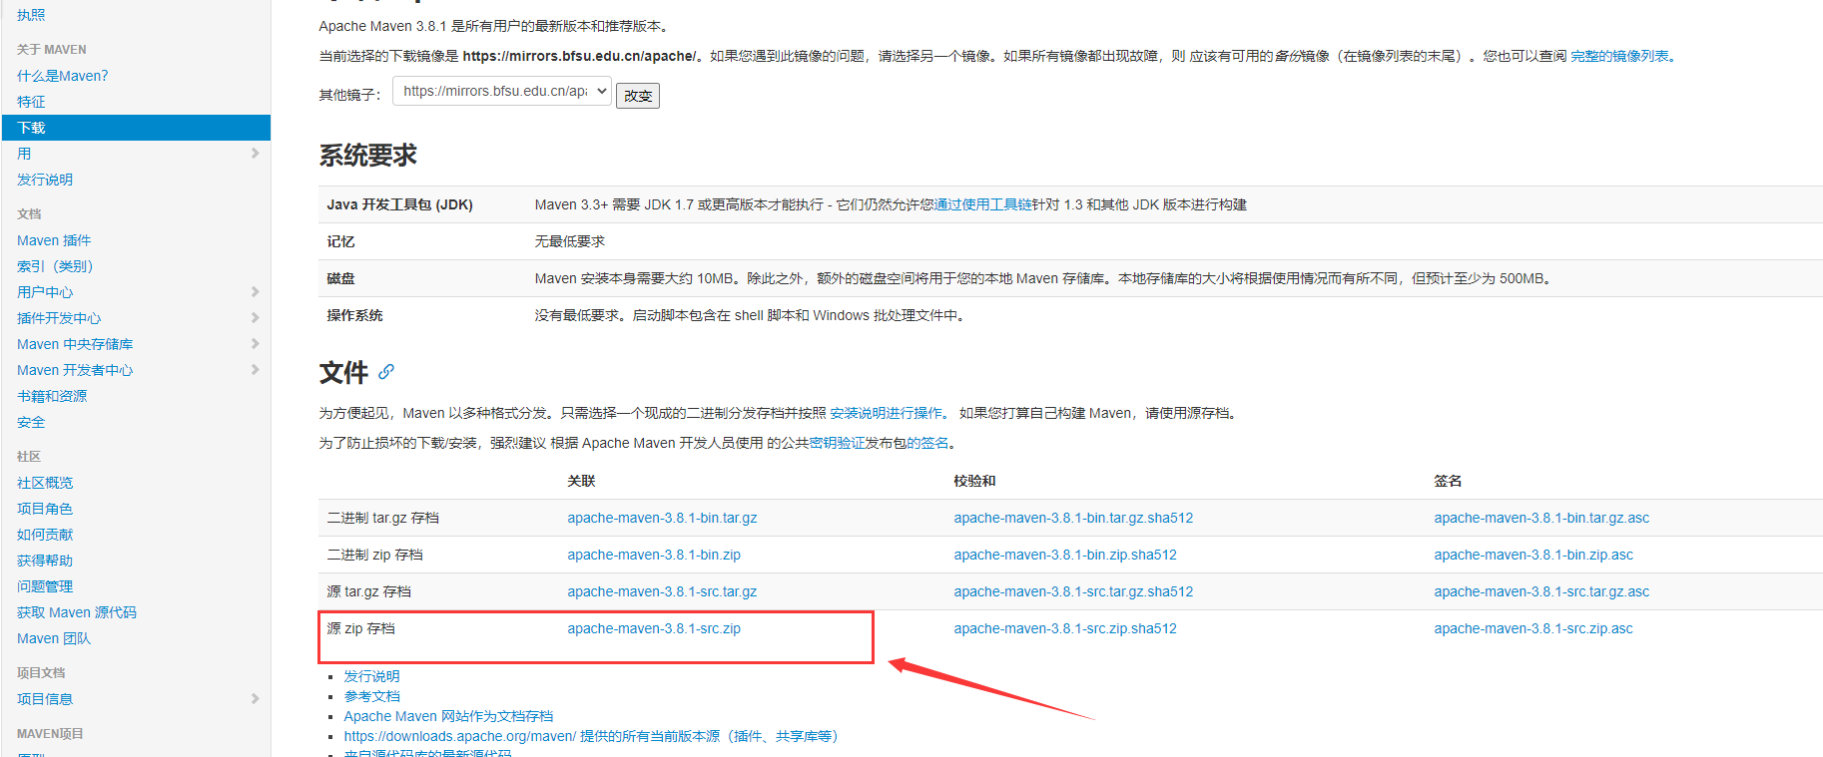Image resolution: width=1823 pixels, height=757 pixels.
Task: Open 索引（类别）sidebar link
Action: pyautogui.click(x=55, y=266)
